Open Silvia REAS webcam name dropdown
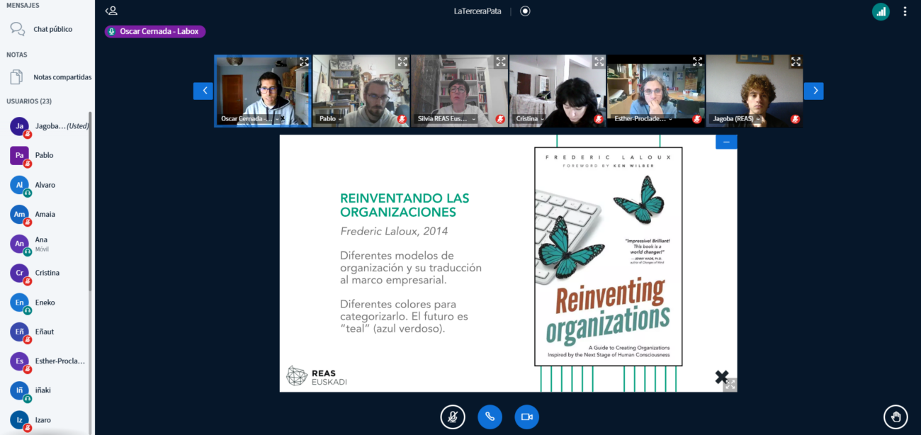 [x=445, y=119]
